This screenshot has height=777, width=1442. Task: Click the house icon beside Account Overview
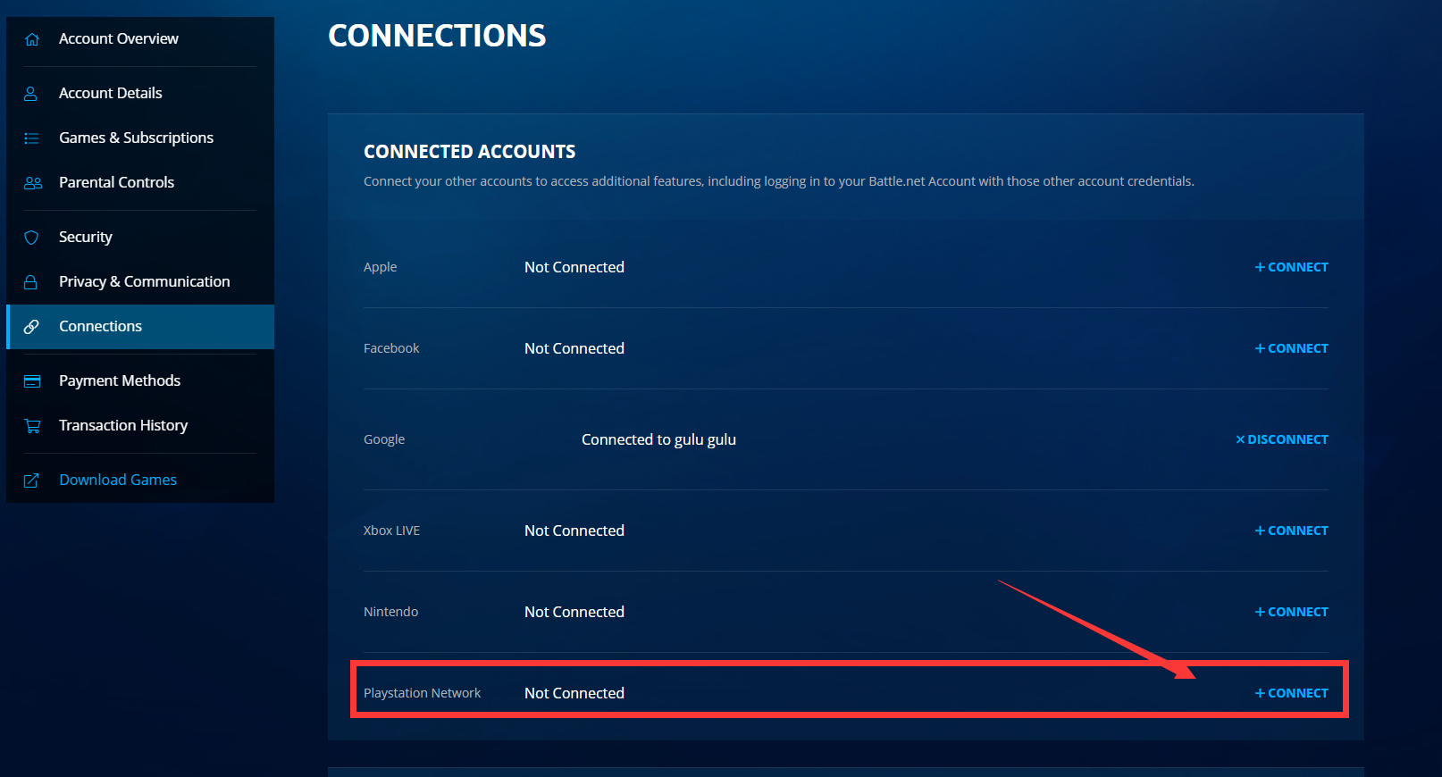pos(32,39)
